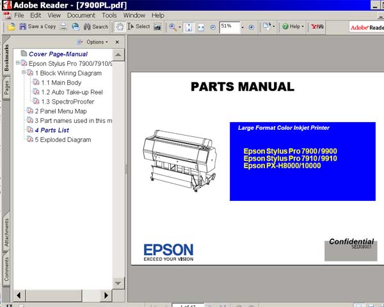Go to the Cover Page-Manual bookmark
Image resolution: width=384 pixels, height=307 pixels.
pyautogui.click(x=58, y=54)
